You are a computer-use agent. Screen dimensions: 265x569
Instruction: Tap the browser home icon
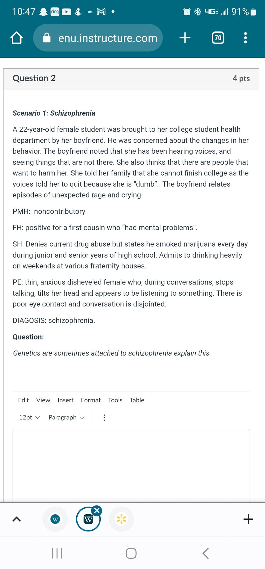click(x=17, y=38)
